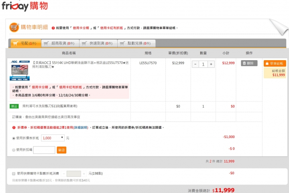The width and height of the screenshot is (289, 193).
Task: Click the orange shopping cart icon beside 購物車明細
Action: pyautogui.click(x=14, y=27)
